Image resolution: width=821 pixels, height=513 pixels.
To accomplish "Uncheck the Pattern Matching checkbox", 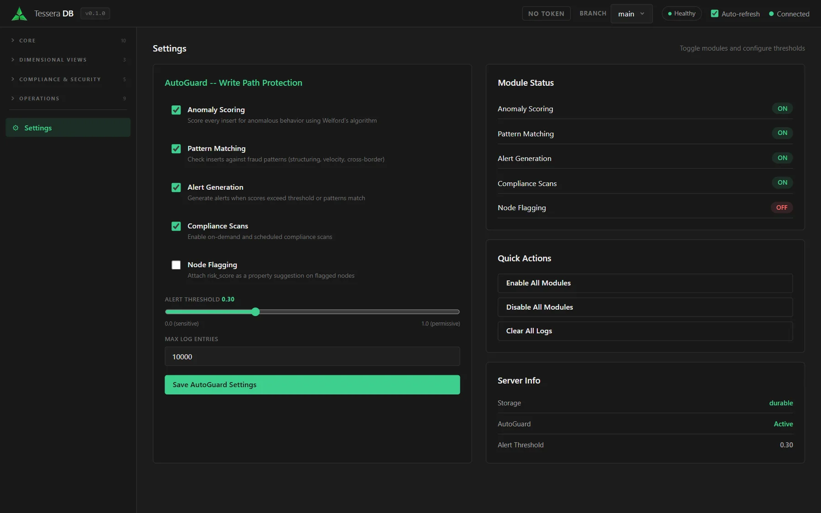I will pyautogui.click(x=176, y=149).
